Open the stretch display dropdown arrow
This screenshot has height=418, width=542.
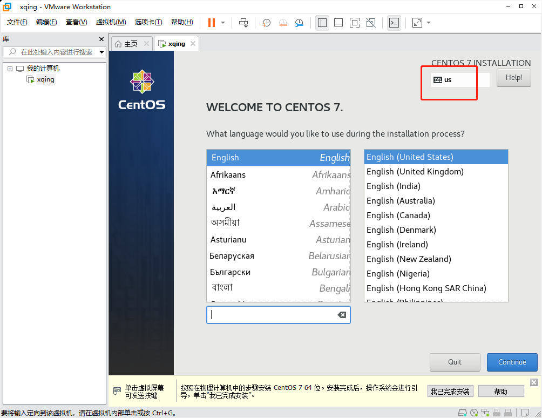coord(429,23)
